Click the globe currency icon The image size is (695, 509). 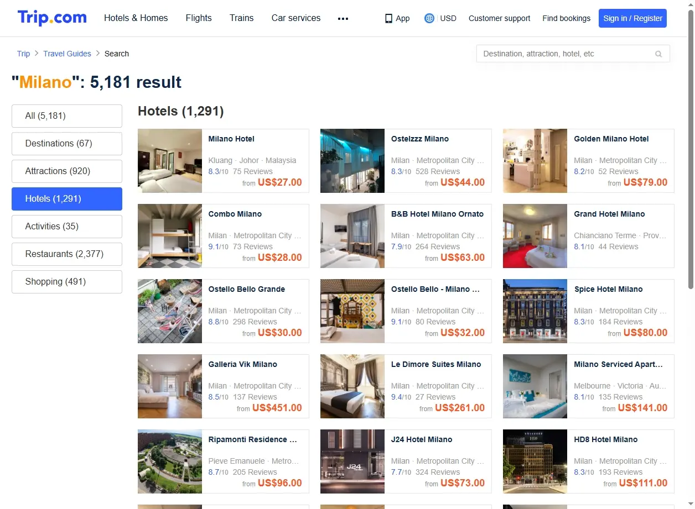tap(429, 18)
